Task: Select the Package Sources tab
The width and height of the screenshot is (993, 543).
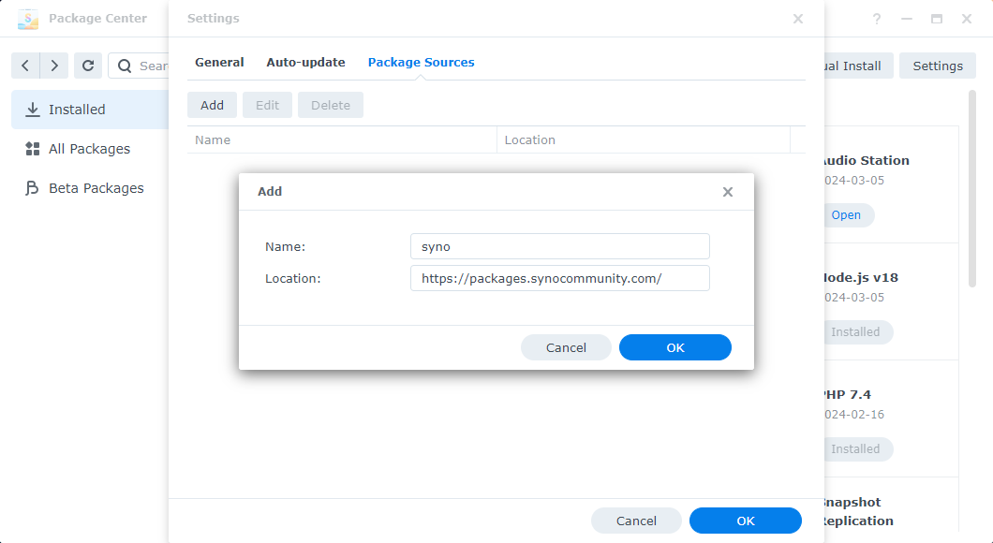Action: tap(421, 62)
